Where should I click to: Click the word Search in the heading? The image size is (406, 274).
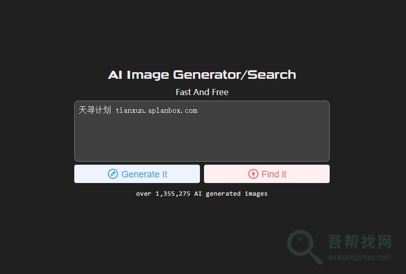(272, 75)
